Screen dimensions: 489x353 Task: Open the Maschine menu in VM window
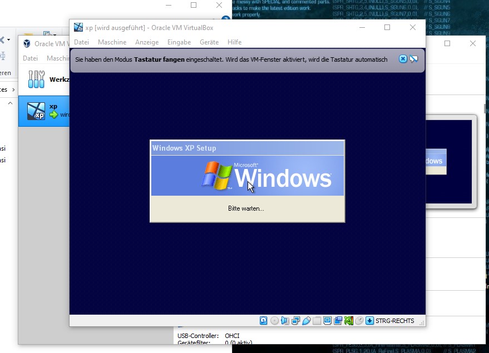coord(112,42)
